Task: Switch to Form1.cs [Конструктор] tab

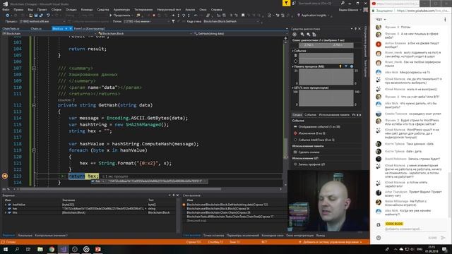Action: (89, 28)
